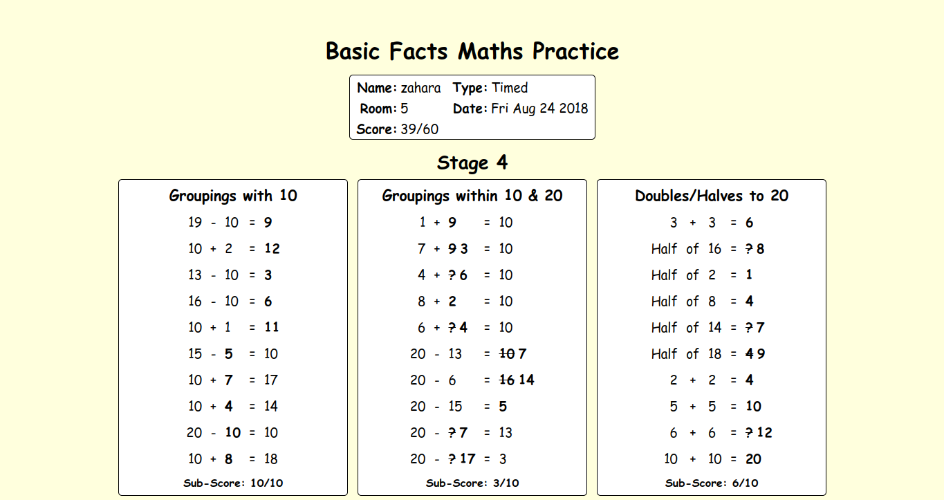
Task: Click corrected answer 12 in row 6 + 6
Action: pyautogui.click(x=765, y=433)
